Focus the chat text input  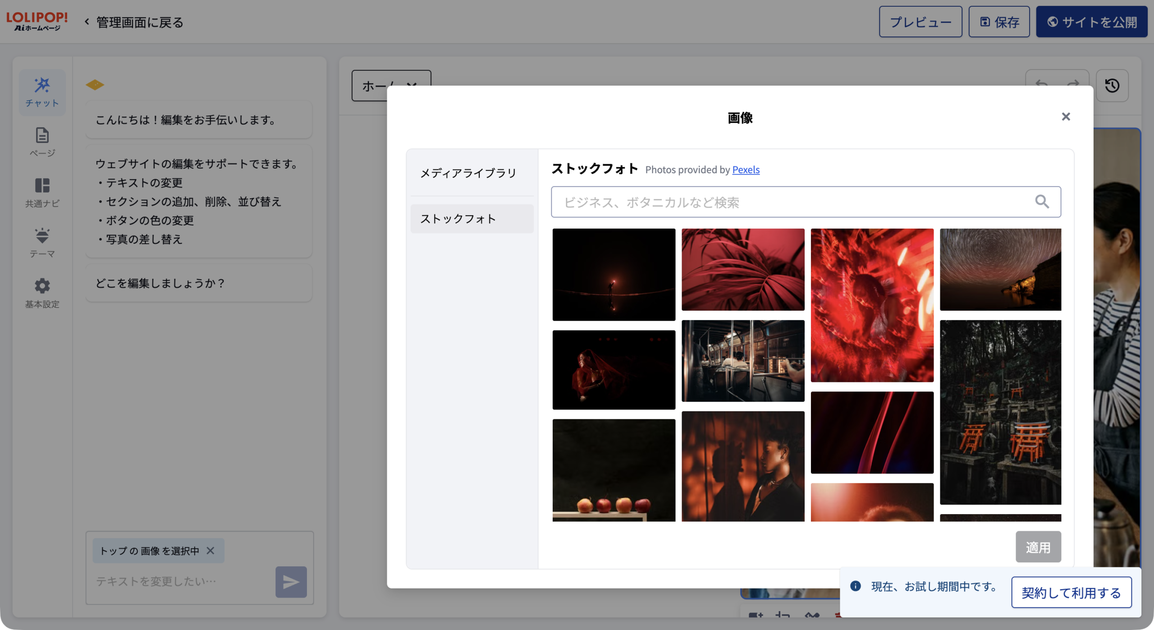pos(180,581)
